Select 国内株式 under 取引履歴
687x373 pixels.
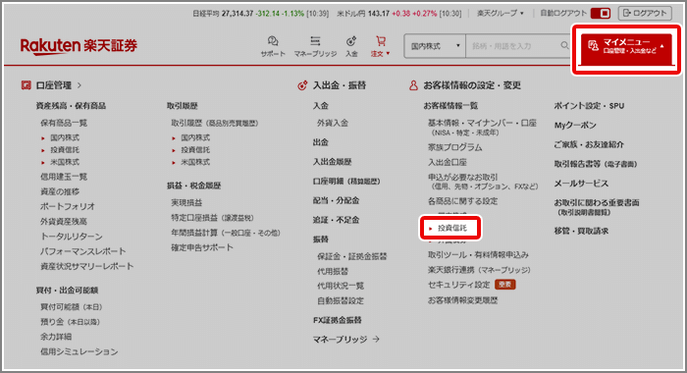click(195, 137)
